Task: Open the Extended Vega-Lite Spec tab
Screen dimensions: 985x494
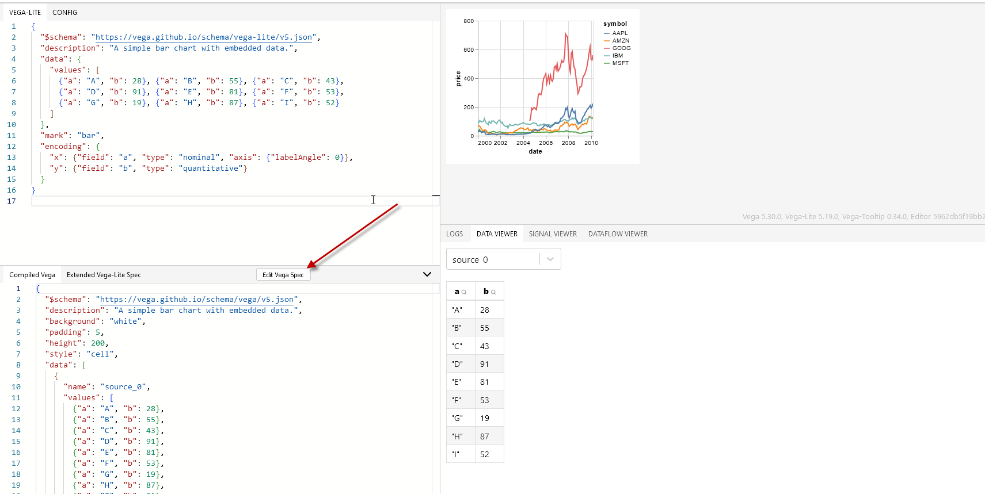Action: [104, 275]
